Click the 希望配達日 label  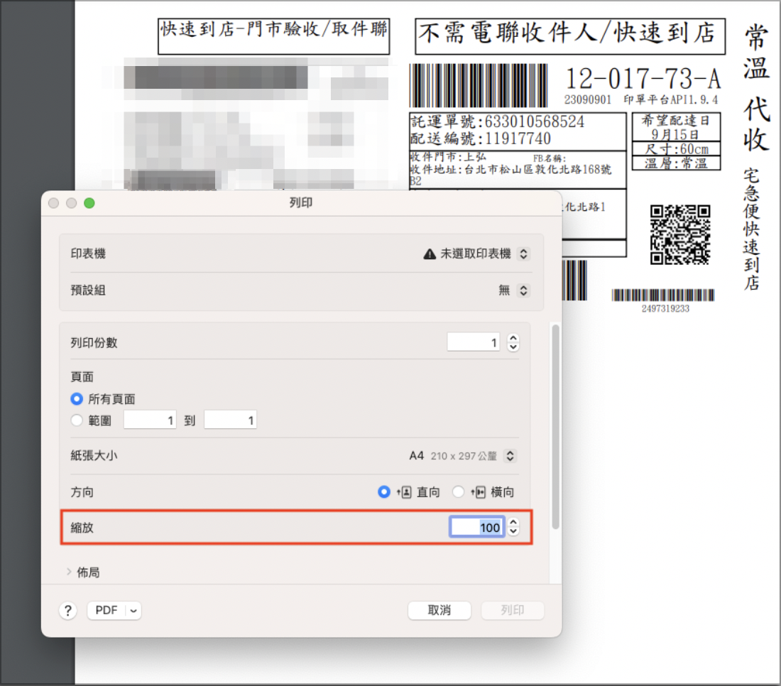pyautogui.click(x=675, y=121)
